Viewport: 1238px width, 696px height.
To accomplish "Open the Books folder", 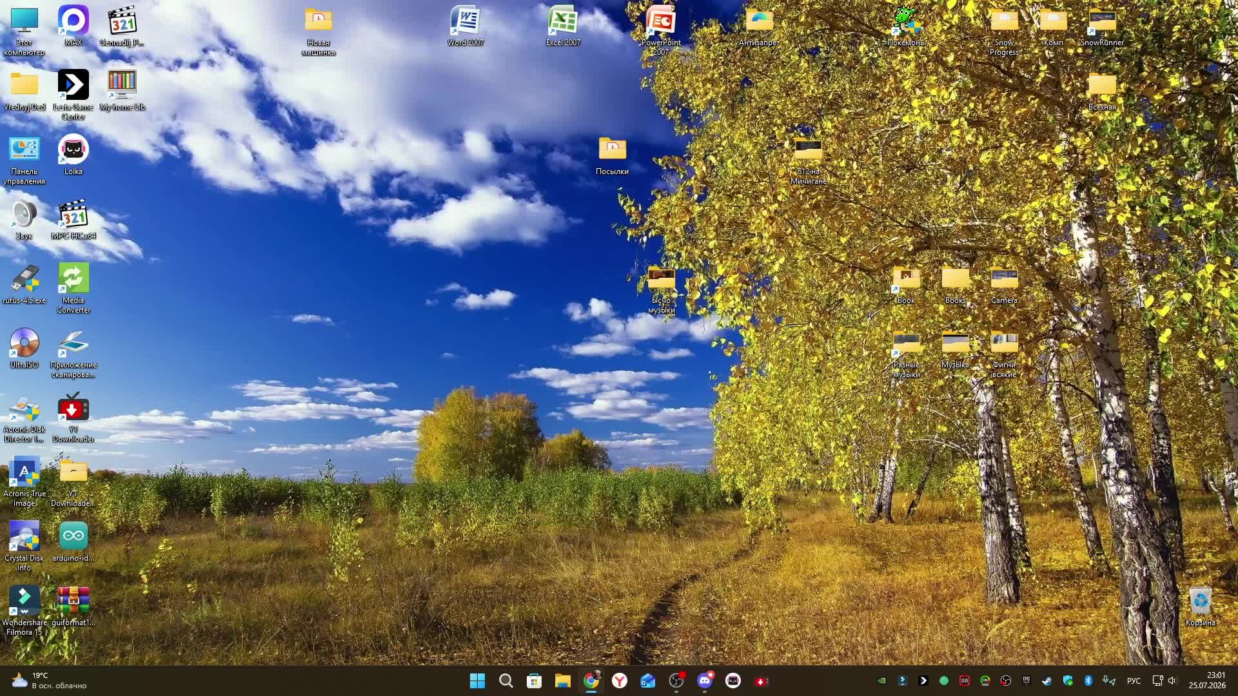I will pos(955,284).
